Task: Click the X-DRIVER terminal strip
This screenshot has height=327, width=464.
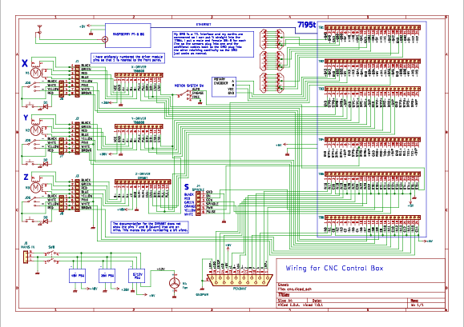Action: 139,75
